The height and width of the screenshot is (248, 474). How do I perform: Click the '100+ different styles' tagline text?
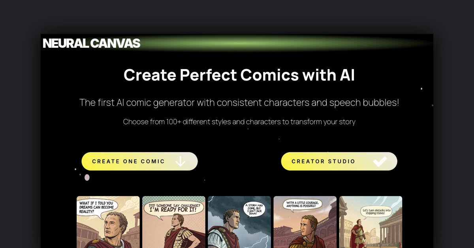[239, 122]
